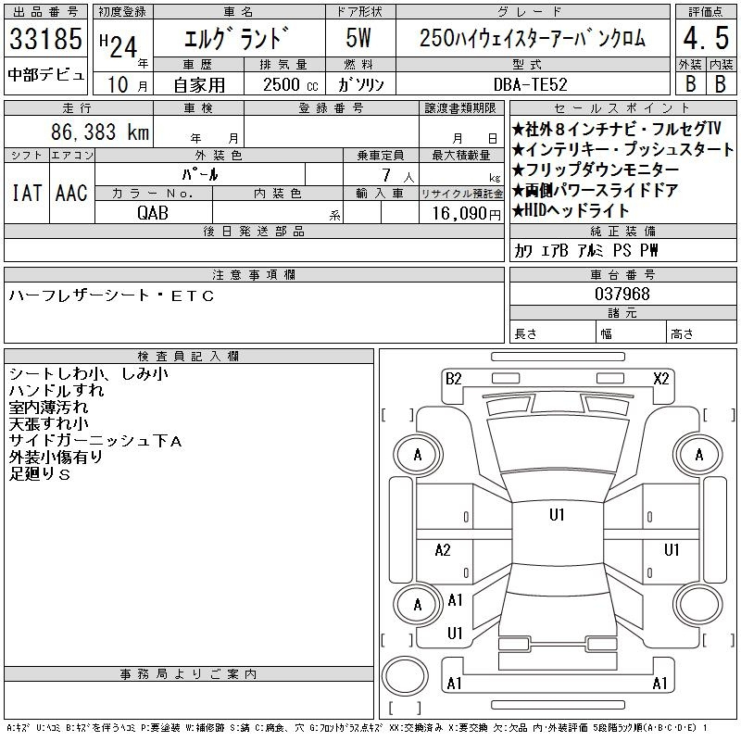741x741 pixels.
Task: Select the AAC air conditioner code
Action: [x=71, y=193]
